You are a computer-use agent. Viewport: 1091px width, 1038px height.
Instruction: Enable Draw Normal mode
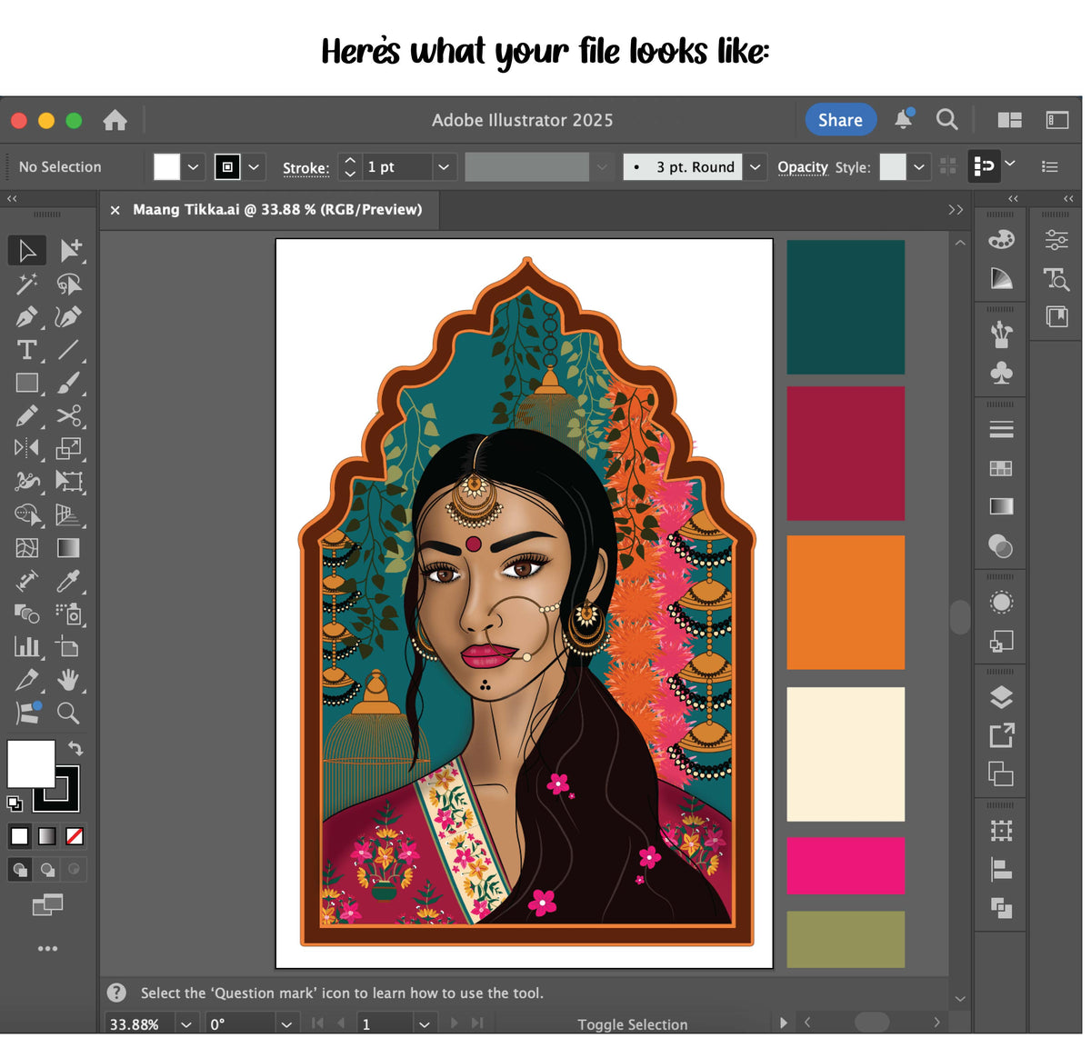(19, 870)
